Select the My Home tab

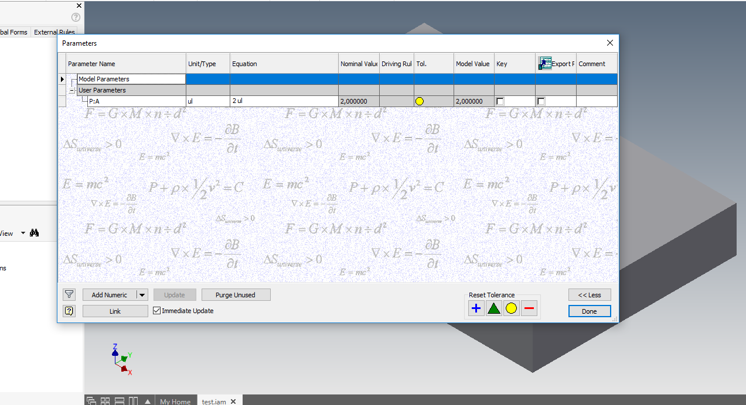pos(175,401)
